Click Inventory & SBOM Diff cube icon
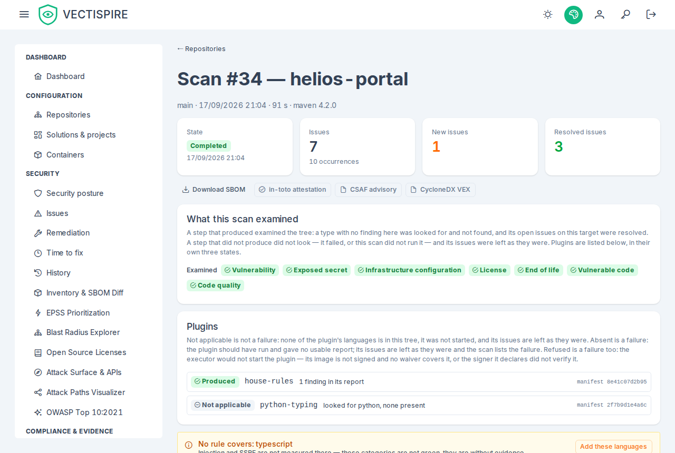Viewport: 675px width, 453px height. (x=38, y=293)
